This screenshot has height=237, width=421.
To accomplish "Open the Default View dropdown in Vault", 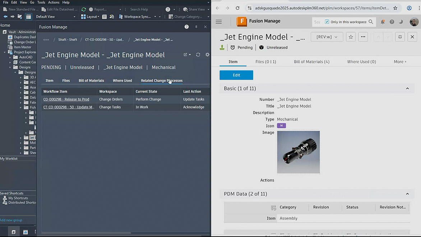I will pyautogui.click(x=56, y=17).
